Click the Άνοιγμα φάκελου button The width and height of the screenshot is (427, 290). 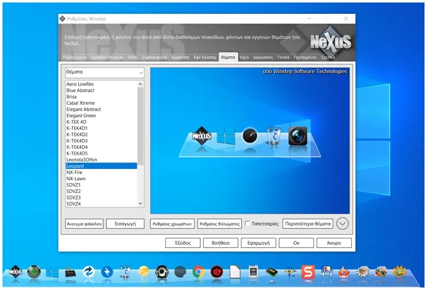click(x=84, y=224)
